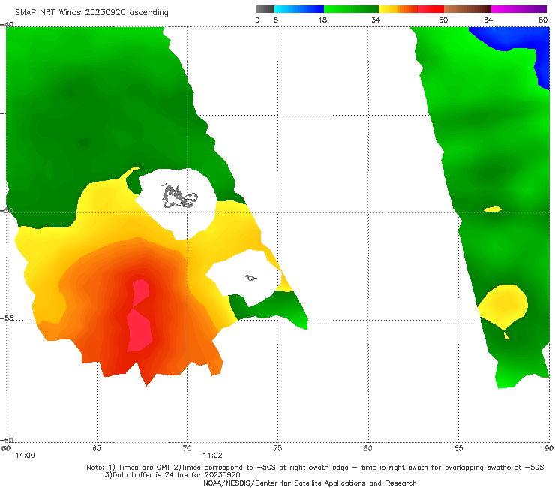Click the color bar label '5'
555x488 pixels.
(x=276, y=20)
